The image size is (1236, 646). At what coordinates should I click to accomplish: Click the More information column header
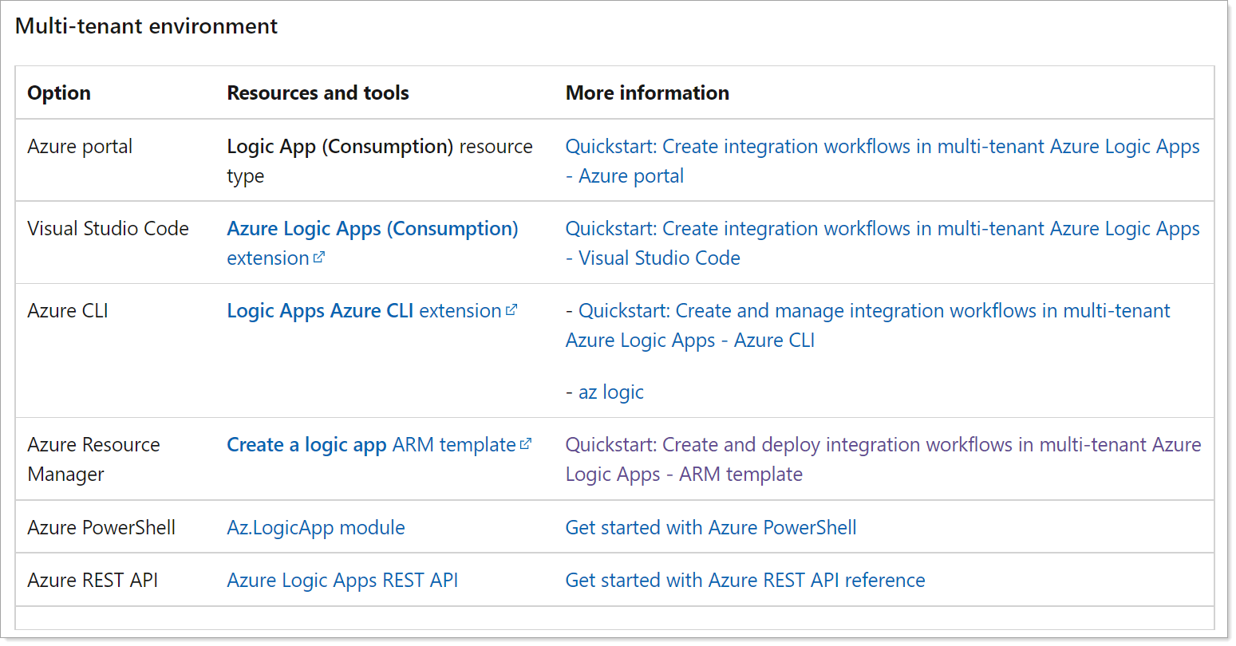pyautogui.click(x=647, y=93)
